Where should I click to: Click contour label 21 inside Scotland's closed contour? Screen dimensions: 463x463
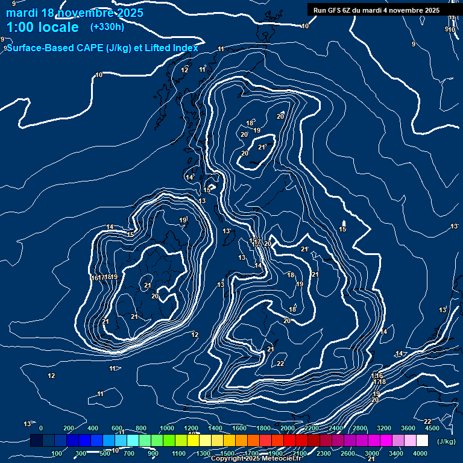[x=262, y=147]
